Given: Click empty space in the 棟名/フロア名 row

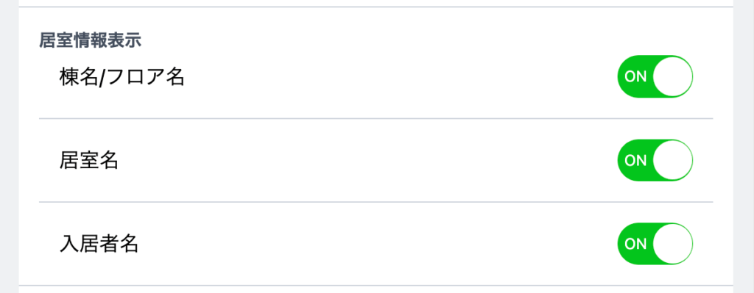Looking at the screenshot, I should click(x=399, y=77).
